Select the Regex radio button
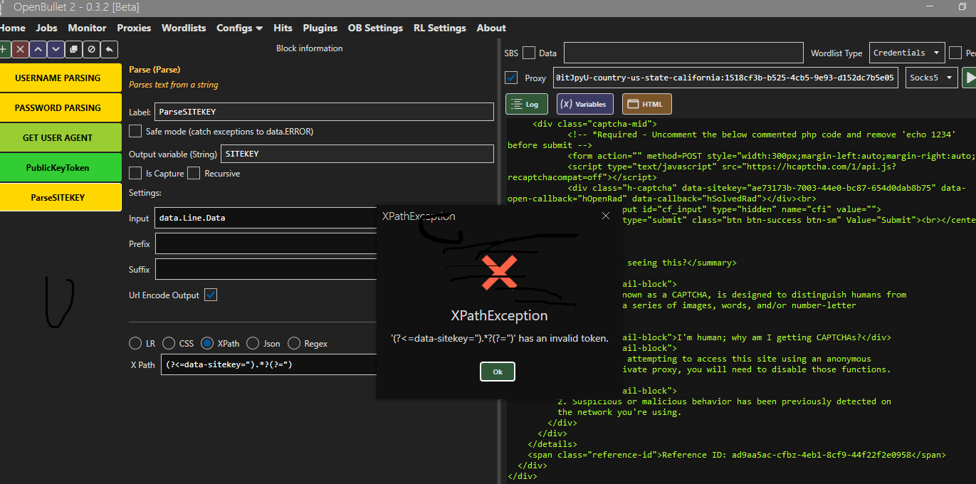 click(293, 343)
